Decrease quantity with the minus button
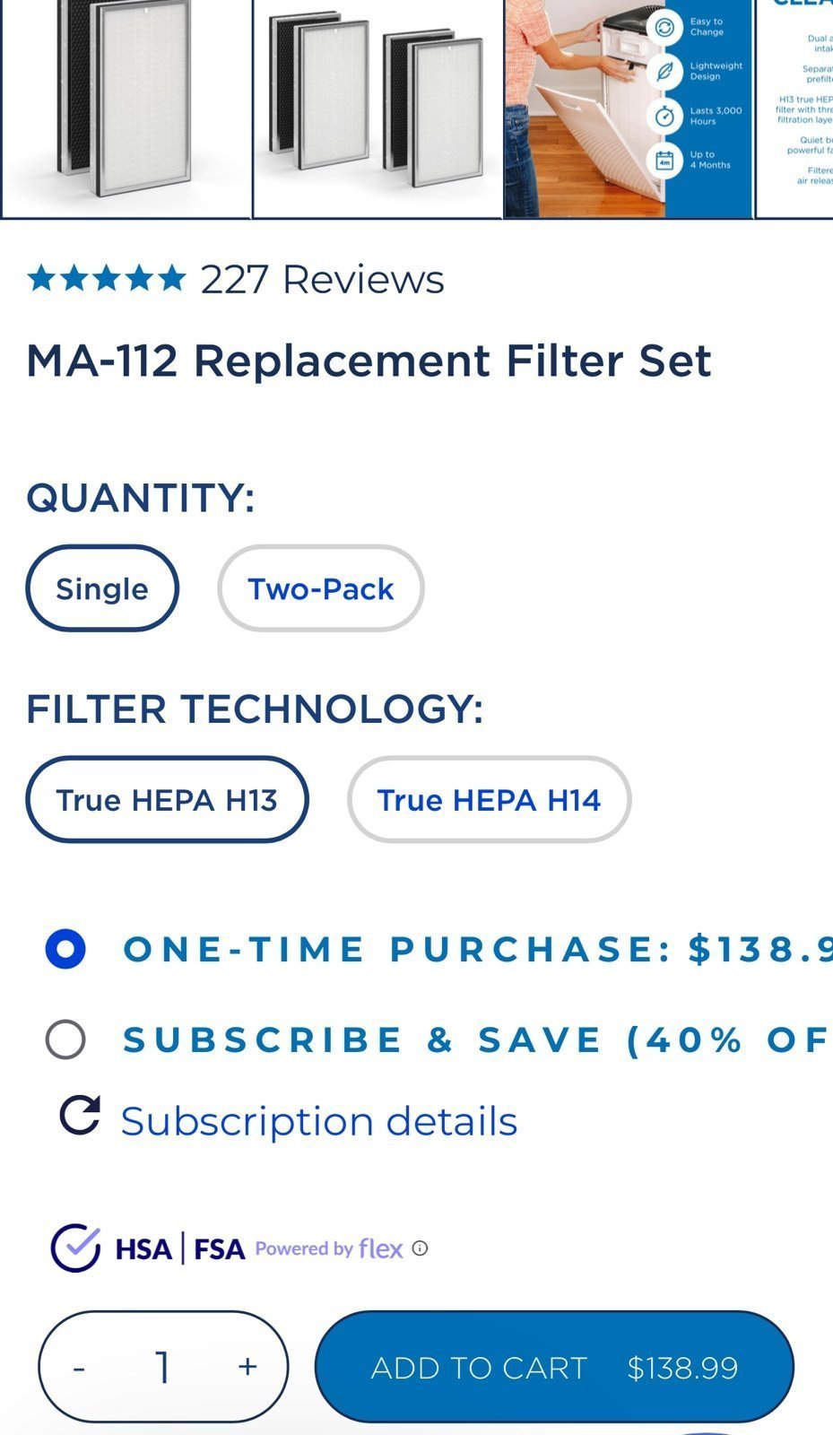The width and height of the screenshot is (833, 1435). (79, 1367)
